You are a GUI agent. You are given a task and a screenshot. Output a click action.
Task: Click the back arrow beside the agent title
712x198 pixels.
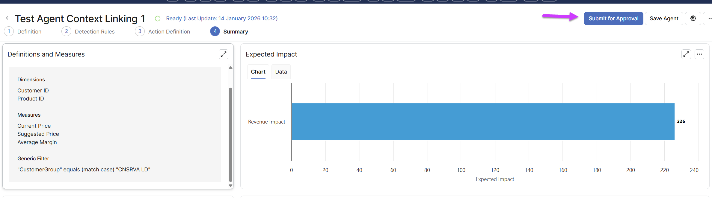click(x=8, y=18)
